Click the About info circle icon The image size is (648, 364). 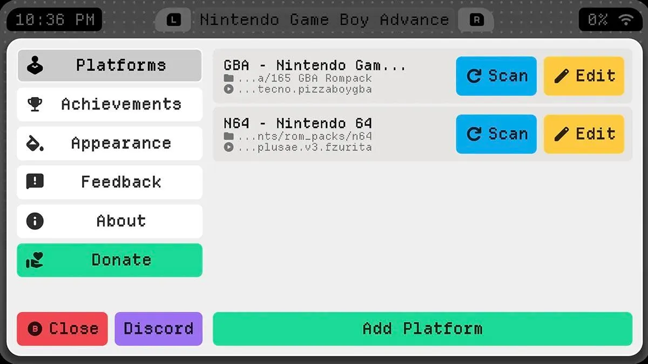35,221
